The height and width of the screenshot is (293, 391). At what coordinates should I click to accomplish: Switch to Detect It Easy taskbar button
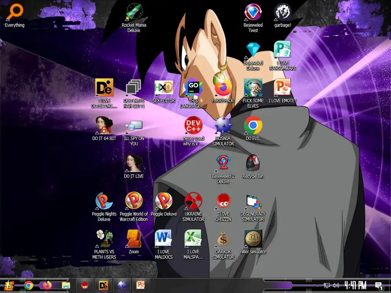pyautogui.click(x=103, y=285)
